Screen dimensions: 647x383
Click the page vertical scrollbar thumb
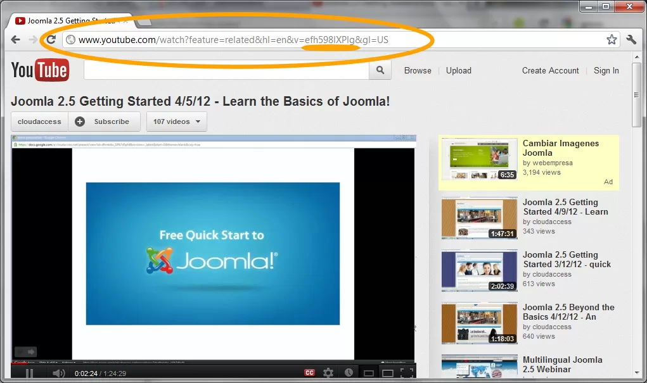pos(636,95)
